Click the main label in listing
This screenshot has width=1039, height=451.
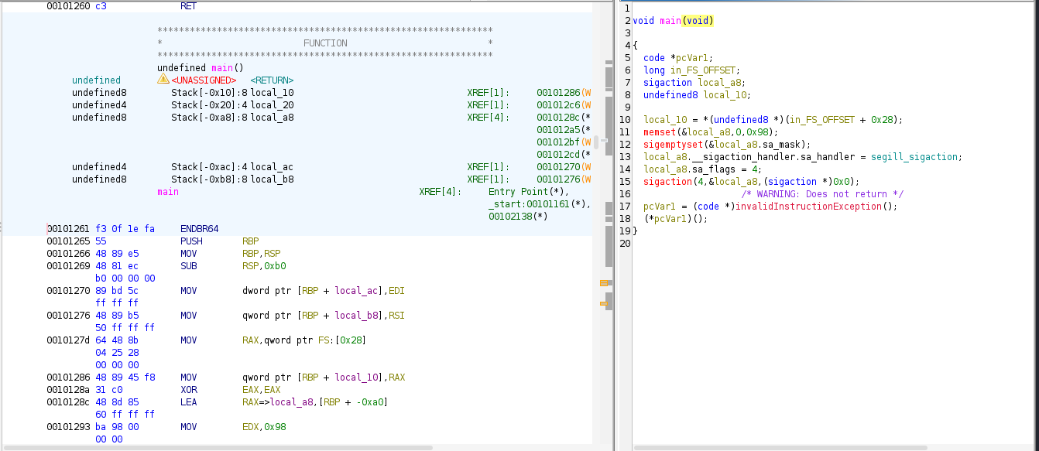coord(168,192)
